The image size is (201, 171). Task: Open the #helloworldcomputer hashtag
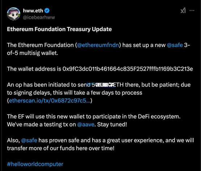[x=35, y=164]
